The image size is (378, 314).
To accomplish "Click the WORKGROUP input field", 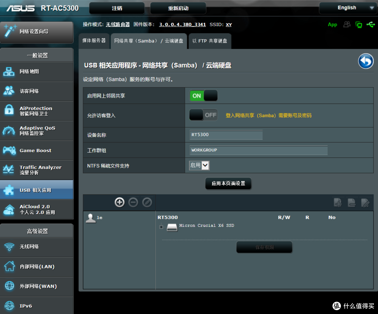I will pos(258,150).
